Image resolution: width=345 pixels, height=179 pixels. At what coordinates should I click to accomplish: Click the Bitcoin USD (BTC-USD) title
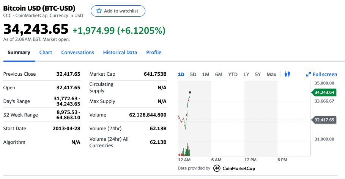click(x=39, y=8)
